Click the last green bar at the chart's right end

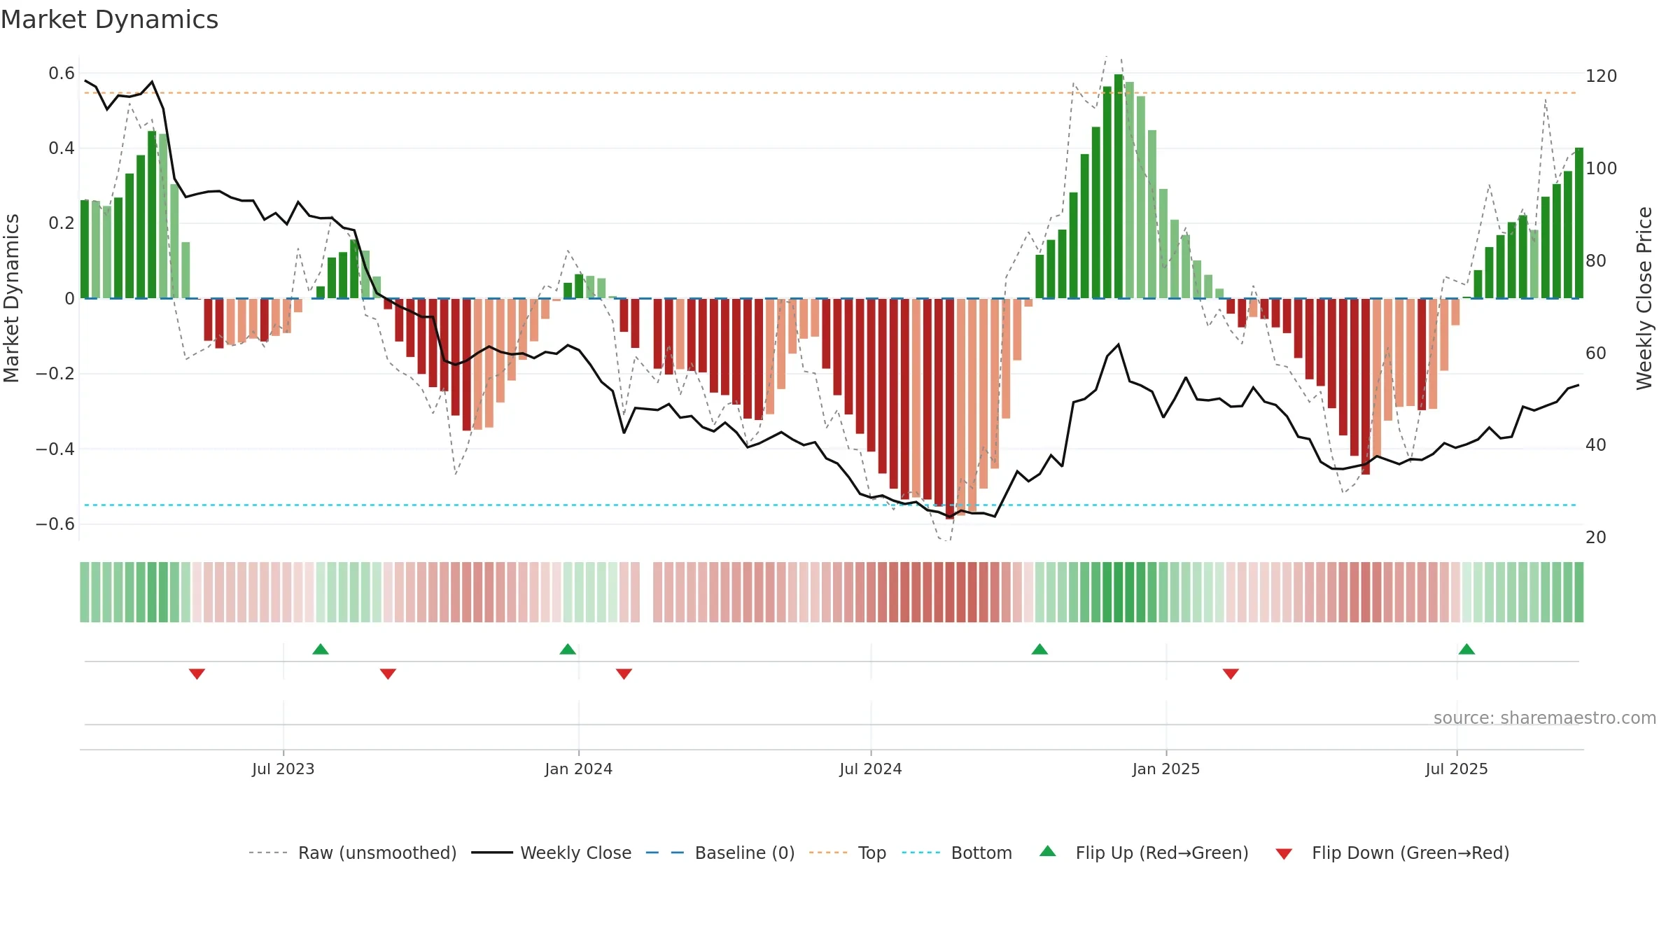click(x=1579, y=223)
